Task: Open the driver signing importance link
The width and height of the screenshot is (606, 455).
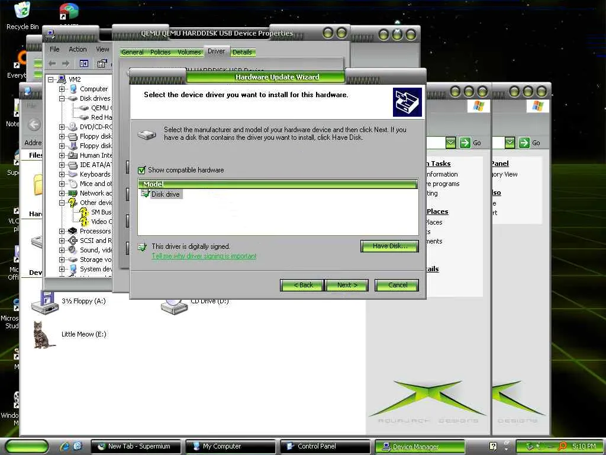Action: pyautogui.click(x=204, y=256)
